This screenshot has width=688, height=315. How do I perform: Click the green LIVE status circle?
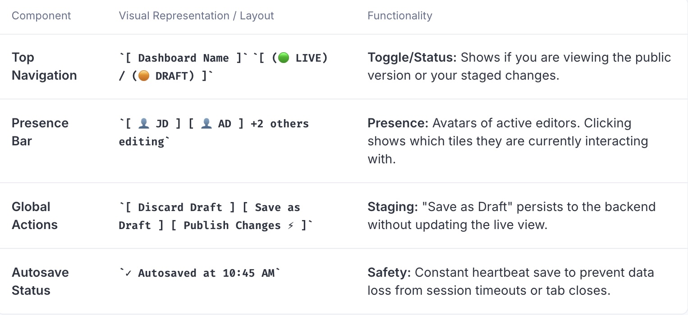284,58
